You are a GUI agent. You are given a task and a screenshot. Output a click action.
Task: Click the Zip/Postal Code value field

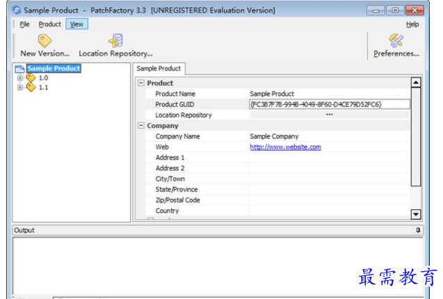330,200
